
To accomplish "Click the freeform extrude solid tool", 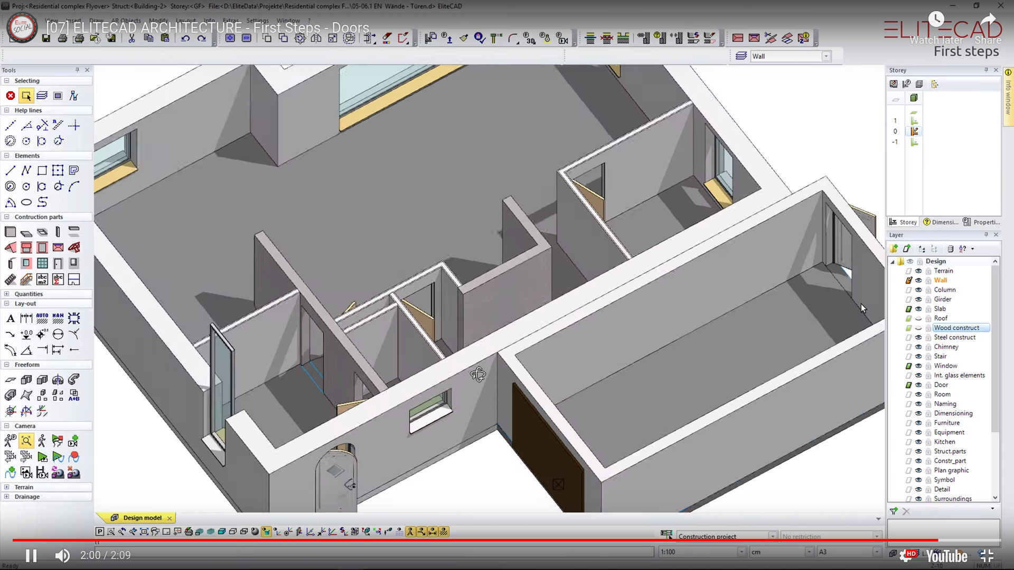I will [26, 379].
